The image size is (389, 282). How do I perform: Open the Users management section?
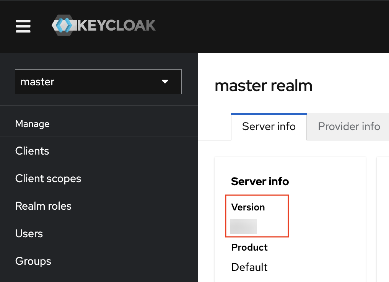[29, 233]
